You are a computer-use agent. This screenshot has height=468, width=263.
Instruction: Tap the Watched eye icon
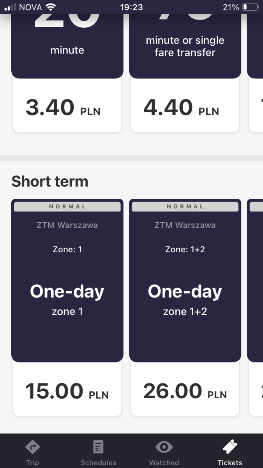tap(164, 447)
